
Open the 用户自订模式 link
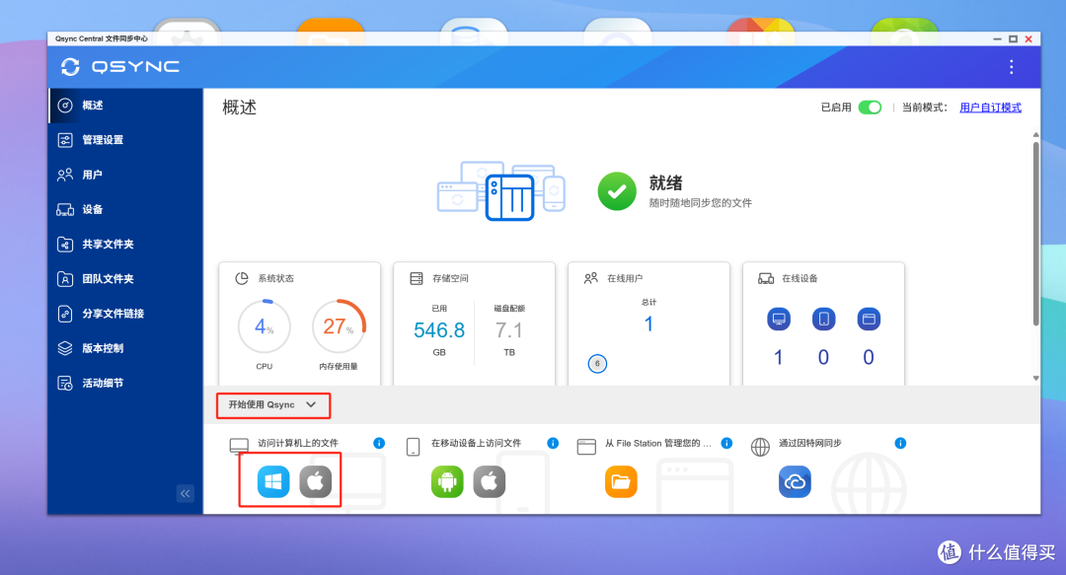(x=990, y=108)
